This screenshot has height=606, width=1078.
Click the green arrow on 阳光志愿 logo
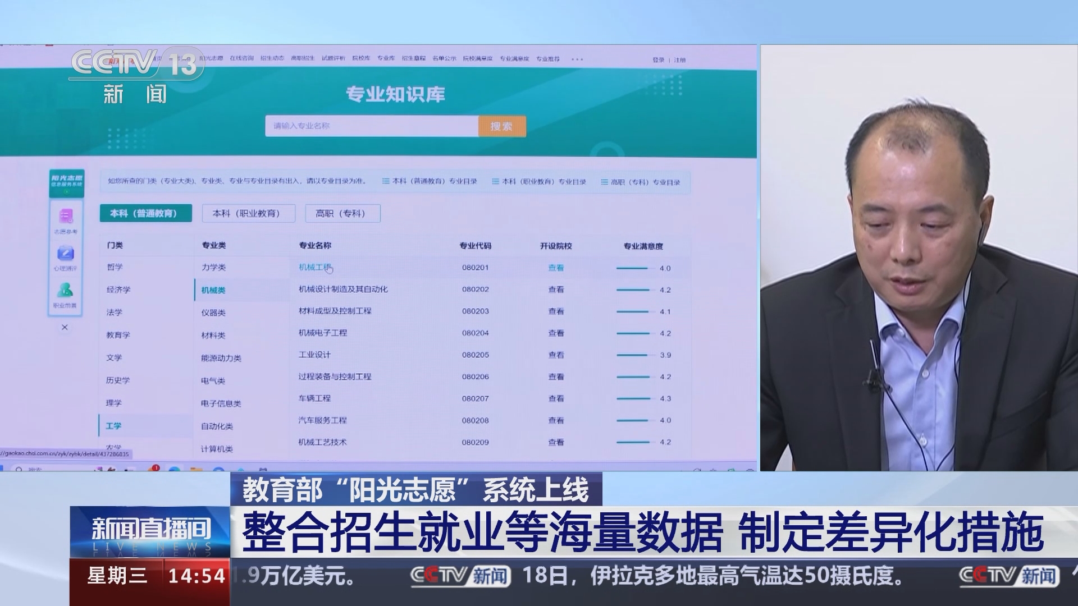pos(66,191)
